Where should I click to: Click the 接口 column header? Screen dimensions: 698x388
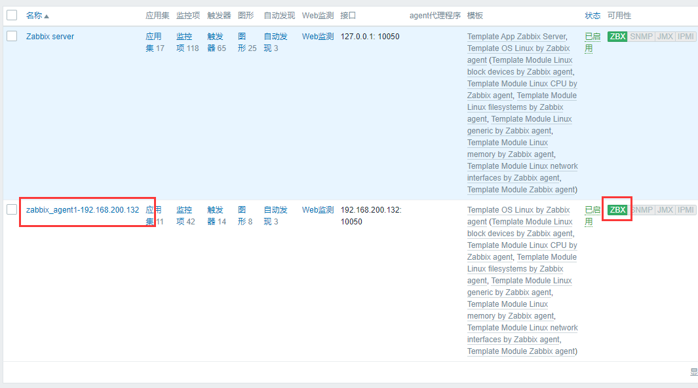click(348, 16)
